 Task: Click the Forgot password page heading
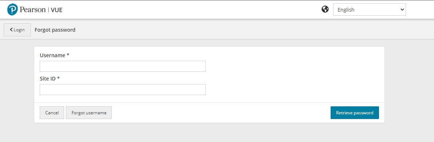[55, 29]
